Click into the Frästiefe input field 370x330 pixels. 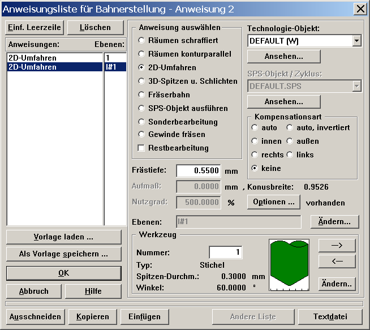(x=198, y=170)
